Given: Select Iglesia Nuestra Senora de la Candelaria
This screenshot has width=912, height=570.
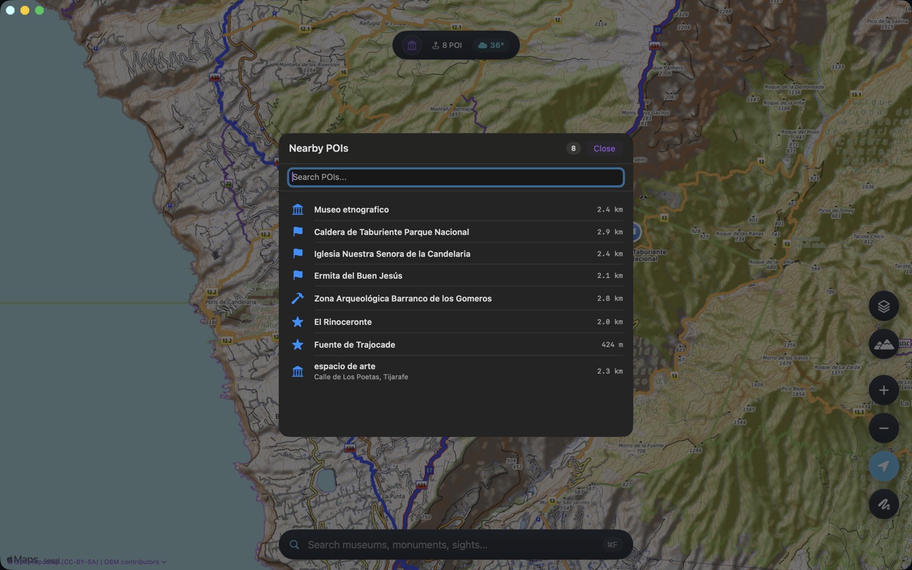Looking at the screenshot, I should (x=456, y=253).
